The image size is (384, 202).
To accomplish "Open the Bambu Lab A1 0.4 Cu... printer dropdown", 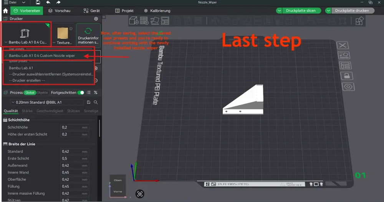I will [26, 34].
